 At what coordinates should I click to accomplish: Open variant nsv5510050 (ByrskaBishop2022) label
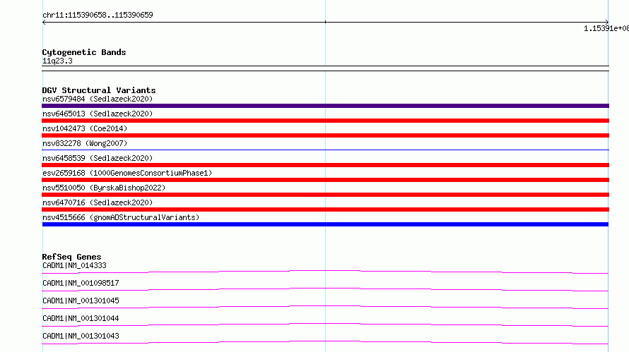pyautogui.click(x=104, y=188)
